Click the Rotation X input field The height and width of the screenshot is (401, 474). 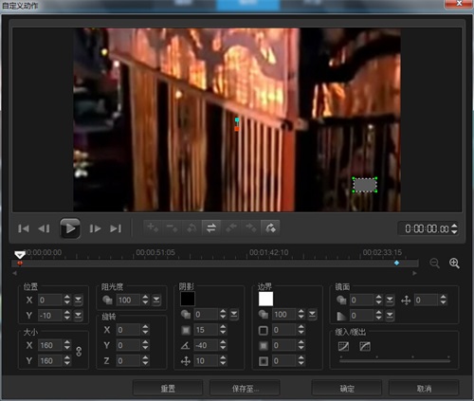pos(128,330)
